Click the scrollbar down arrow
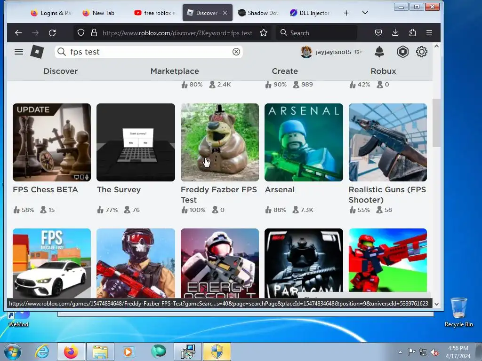482x361 pixels. point(436,304)
